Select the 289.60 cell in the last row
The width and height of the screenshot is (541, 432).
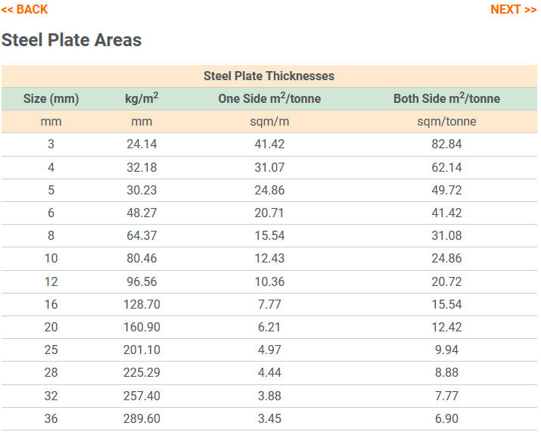coord(141,418)
